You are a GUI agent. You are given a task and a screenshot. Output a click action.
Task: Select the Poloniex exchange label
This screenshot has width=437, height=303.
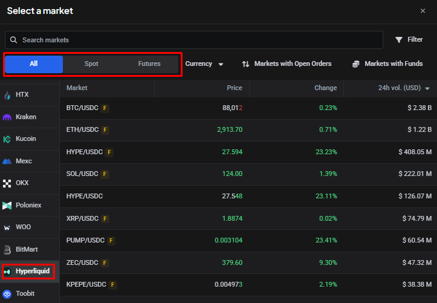28,205
